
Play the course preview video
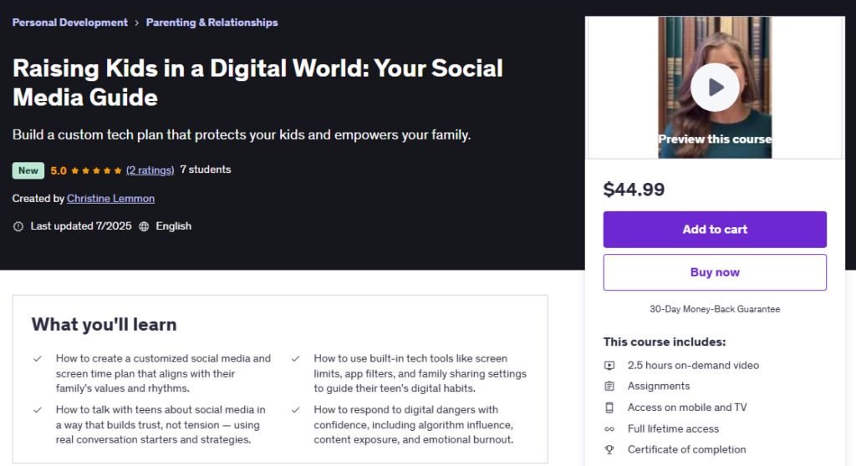pos(715,88)
